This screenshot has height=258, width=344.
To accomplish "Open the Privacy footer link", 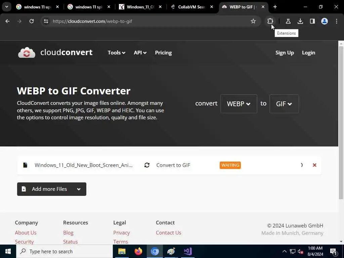I will coord(122,232).
